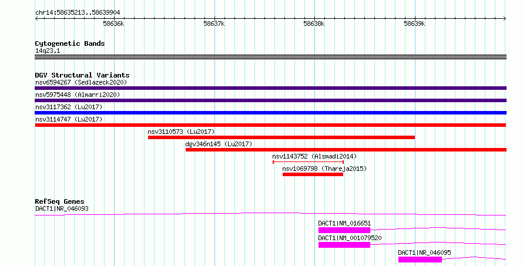Click the 58636k ruler tick label
523x266 pixels.
click(x=114, y=23)
